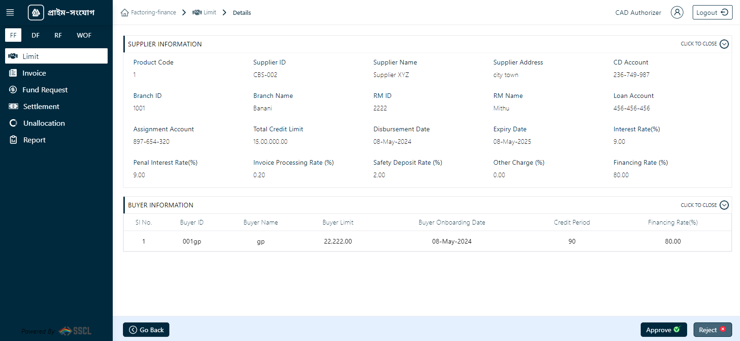Viewport: 740px width, 341px height.
Task: Click the Supplier Address value city town
Action: click(x=506, y=75)
